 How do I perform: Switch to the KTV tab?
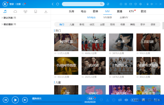tap(131, 11)
